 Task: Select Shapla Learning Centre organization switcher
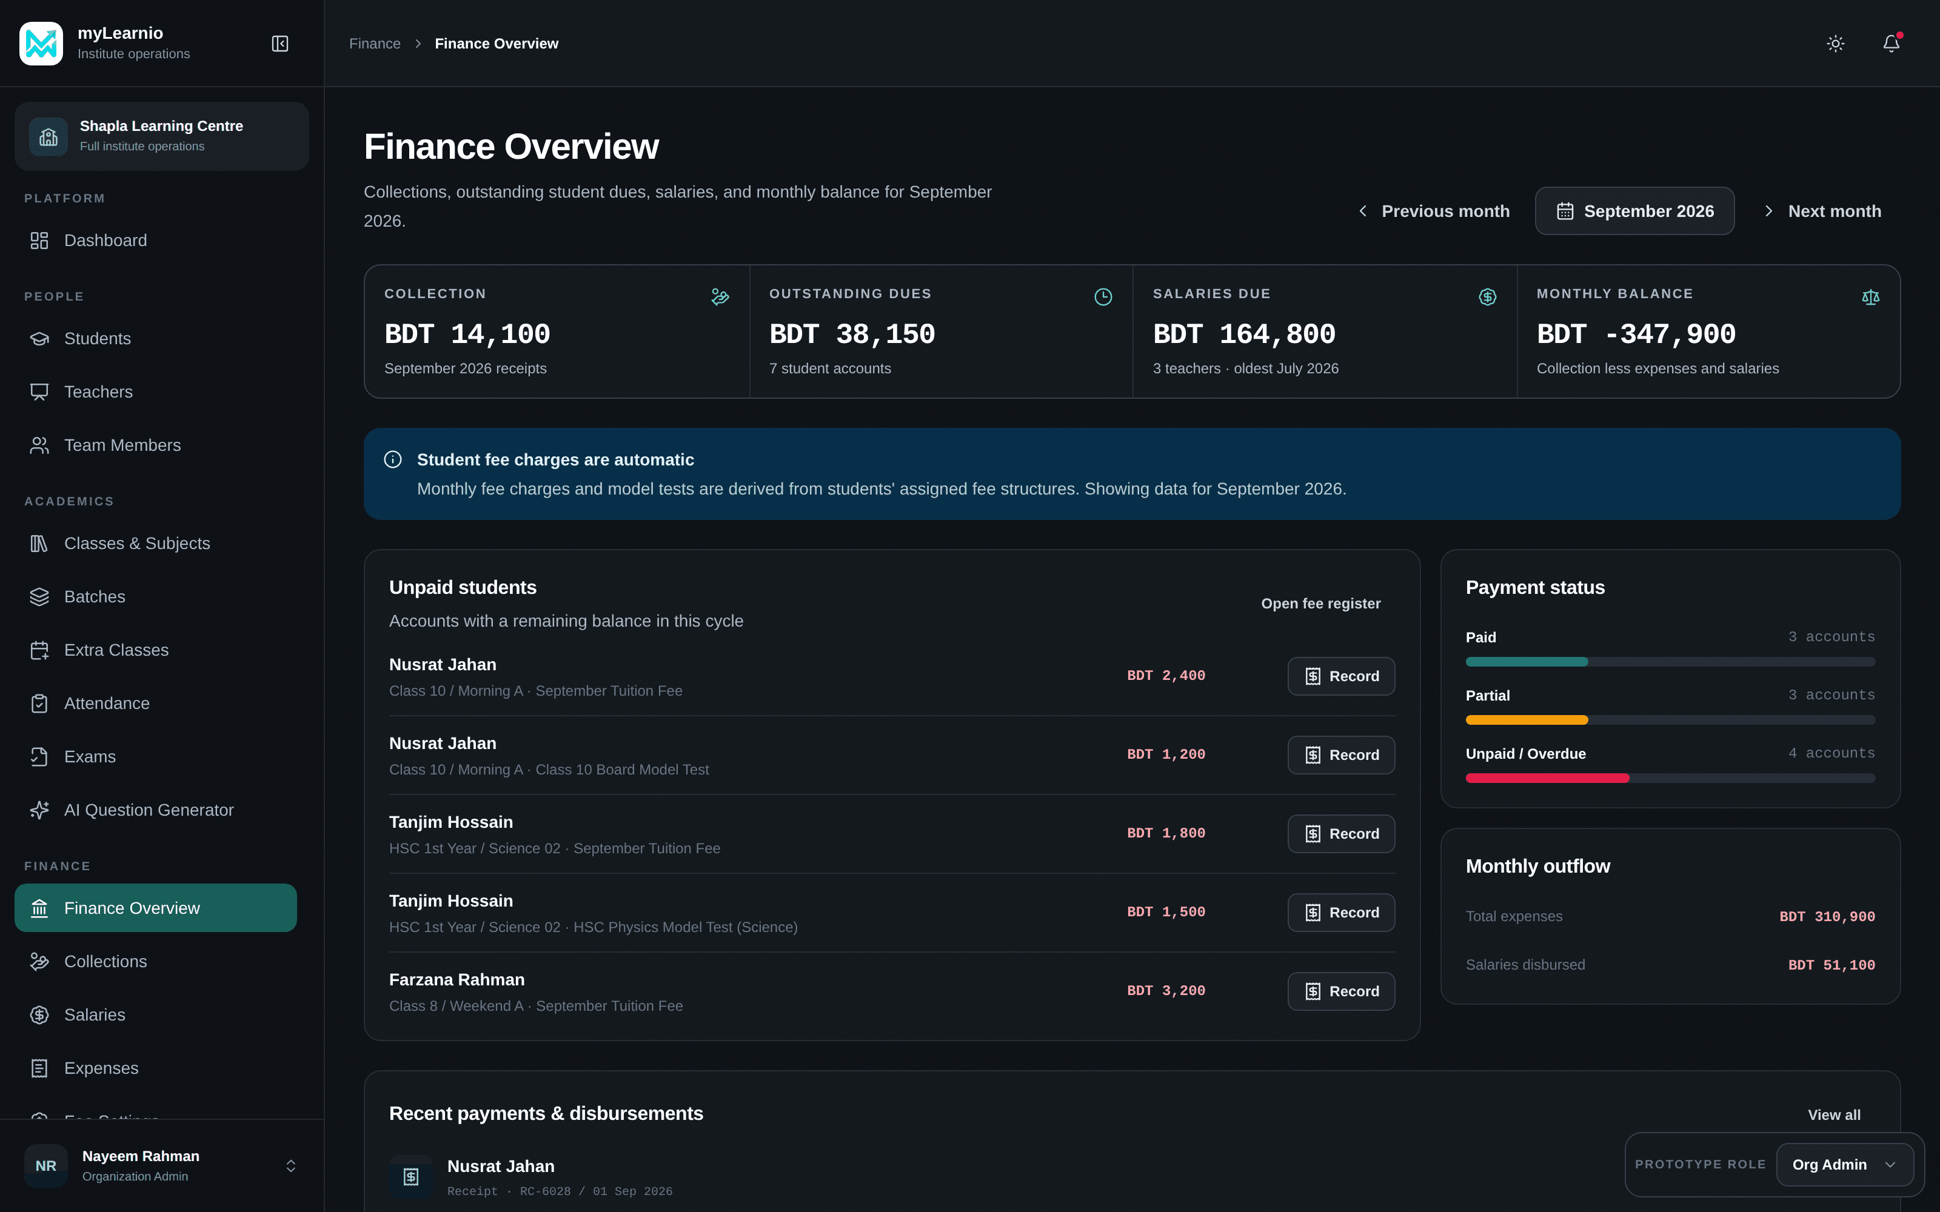pyautogui.click(x=161, y=136)
